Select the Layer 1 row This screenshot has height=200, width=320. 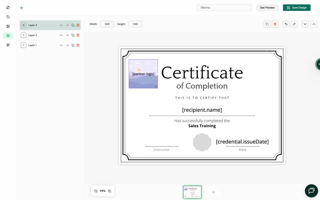point(50,45)
